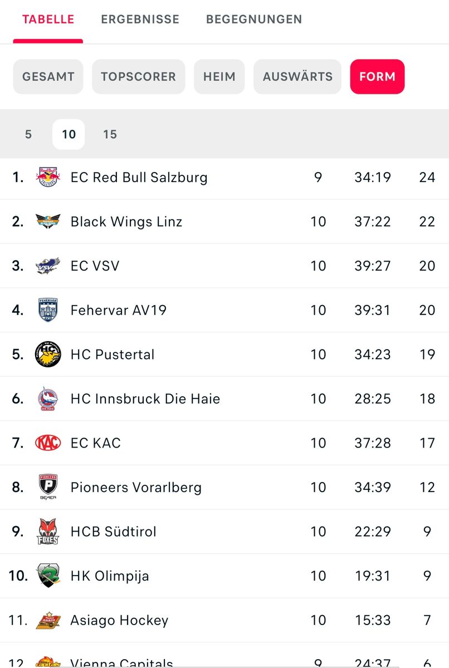Image resolution: width=449 pixels, height=668 pixels.
Task: Select the last 5 games filter
Action: (28, 134)
